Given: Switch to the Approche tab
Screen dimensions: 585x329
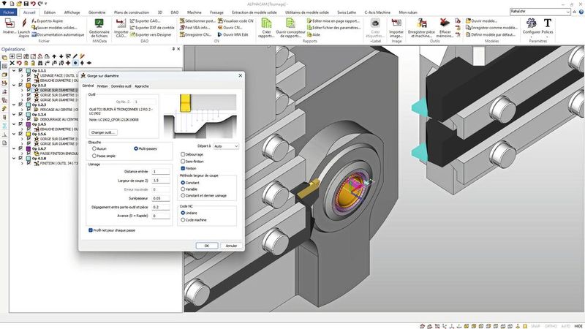Looking at the screenshot, I should click(x=142, y=86).
